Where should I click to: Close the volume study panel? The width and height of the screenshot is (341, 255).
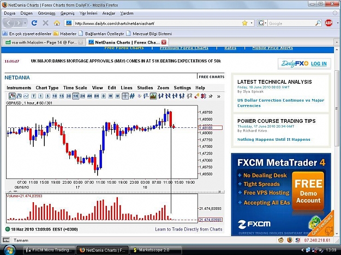click(220, 191)
